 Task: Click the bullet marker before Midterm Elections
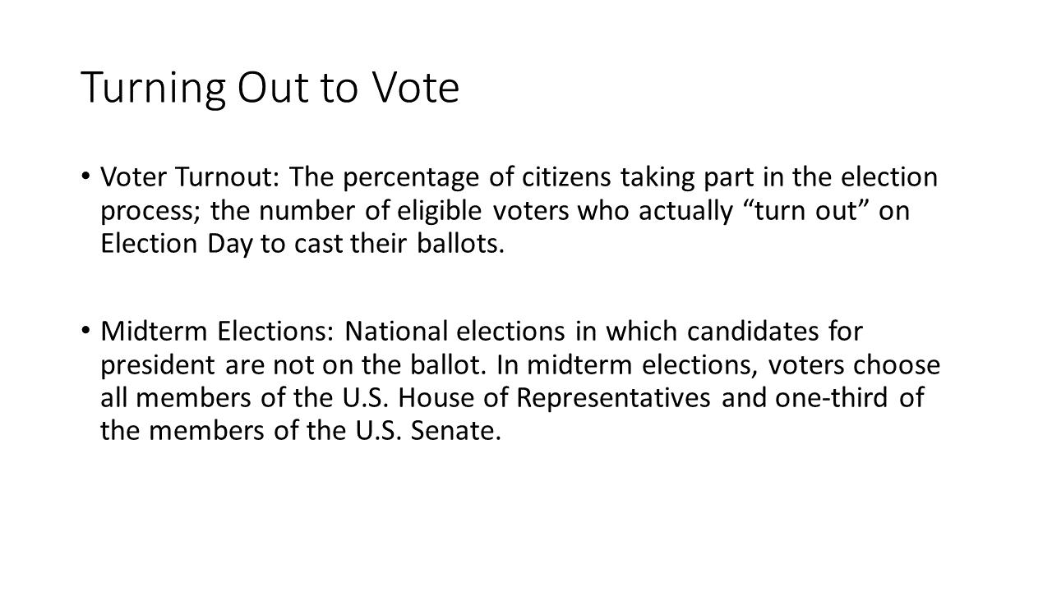click(86, 331)
